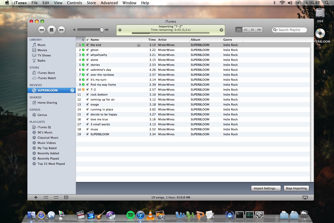Open the Controls menu
334x223 pixels.
[x=74, y=3]
